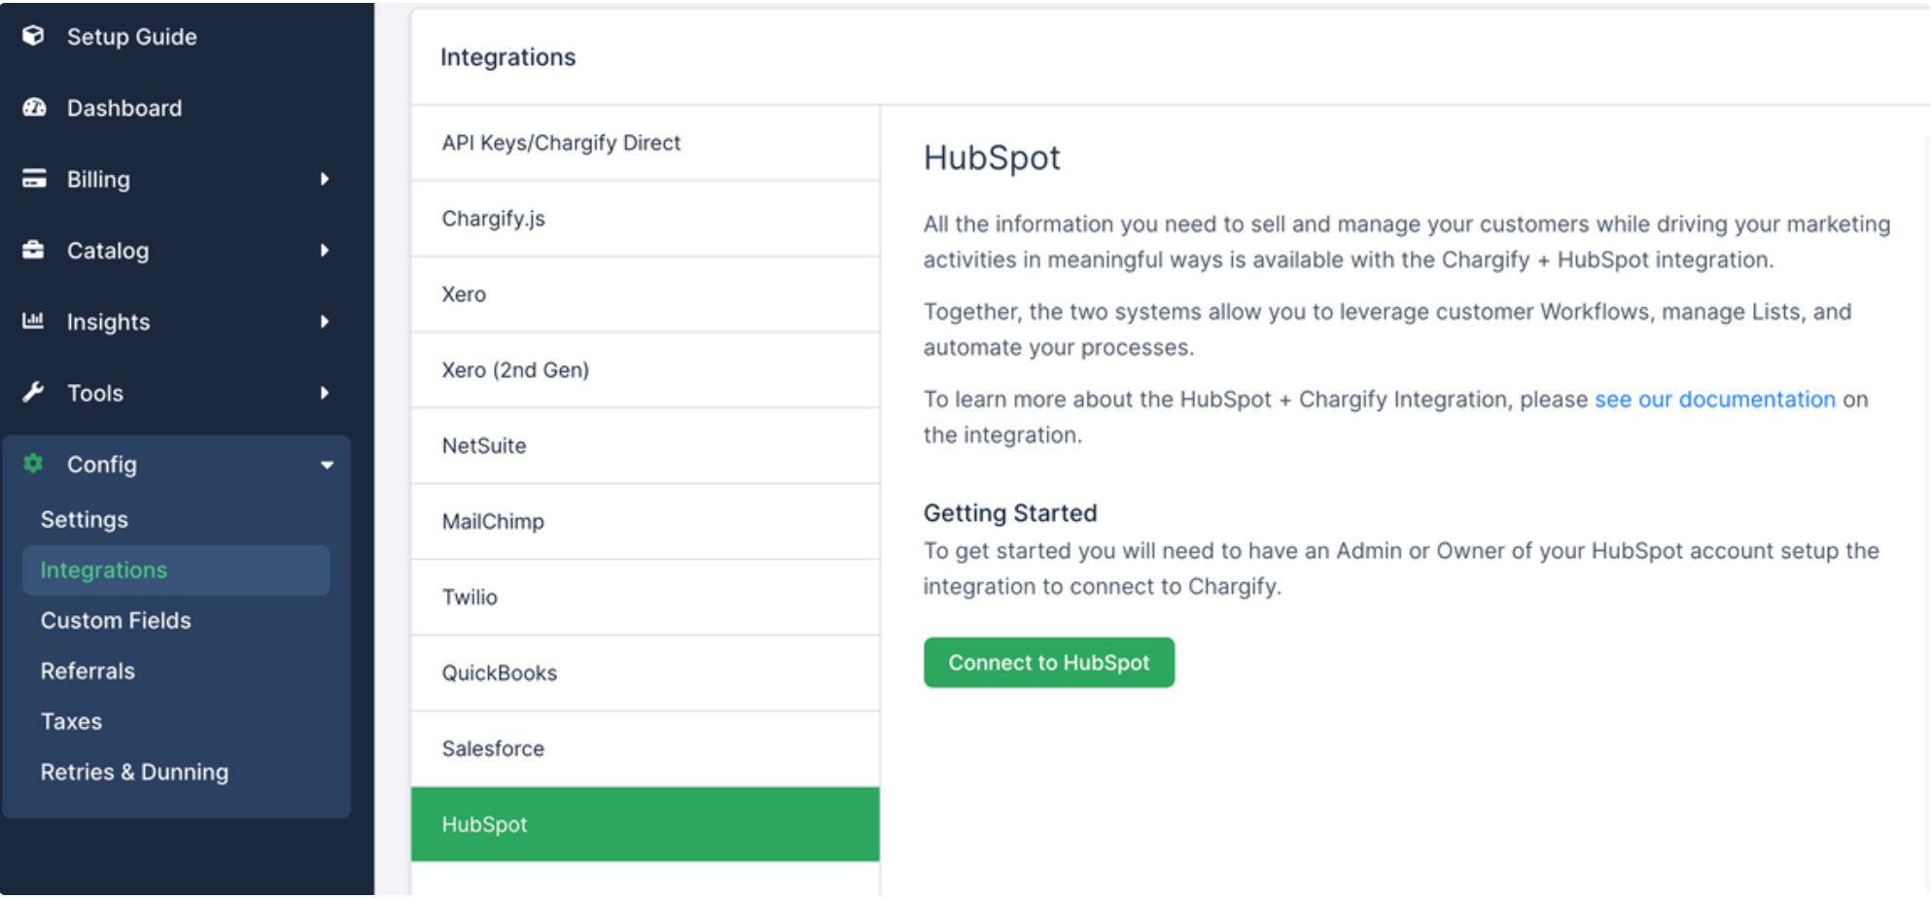This screenshot has height=898, width=1931.
Task: Expand the Insights submenu arrow
Action: coord(325,322)
